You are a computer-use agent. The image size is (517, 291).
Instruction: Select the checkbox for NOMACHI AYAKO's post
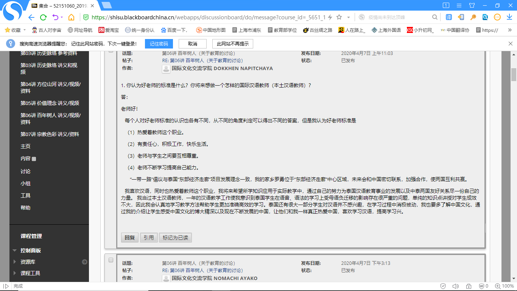tap(111, 260)
